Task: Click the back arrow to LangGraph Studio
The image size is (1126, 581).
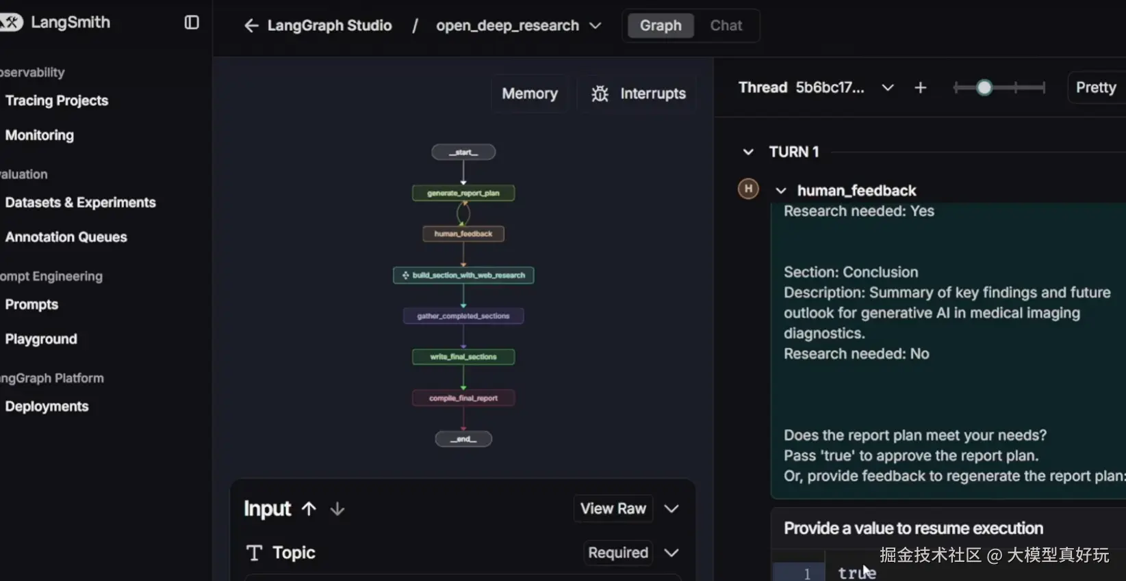Action: point(251,26)
